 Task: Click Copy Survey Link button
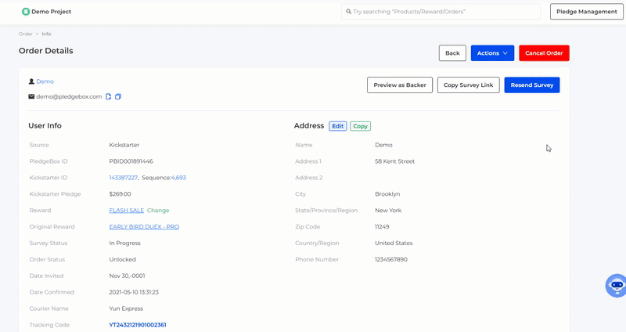tap(468, 85)
